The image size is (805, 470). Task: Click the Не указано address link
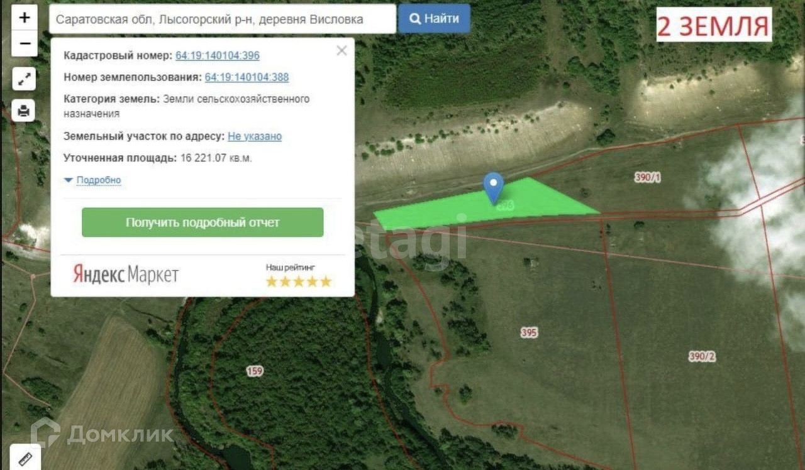point(255,136)
